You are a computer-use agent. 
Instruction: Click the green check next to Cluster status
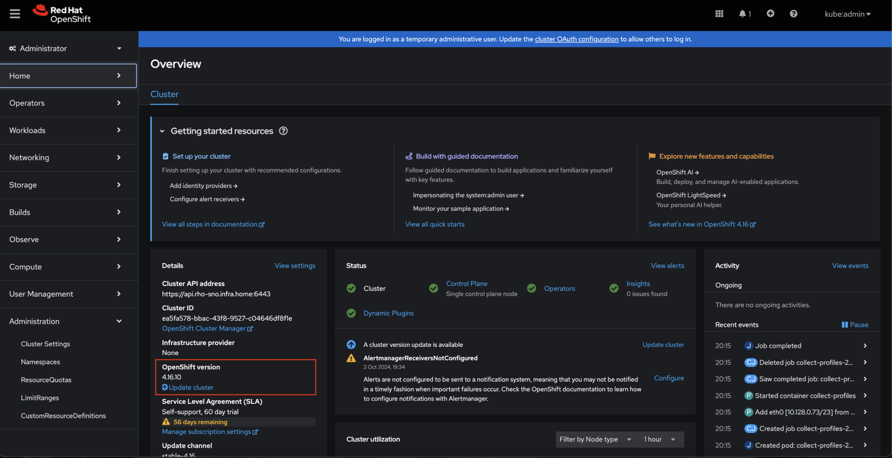pyautogui.click(x=351, y=288)
